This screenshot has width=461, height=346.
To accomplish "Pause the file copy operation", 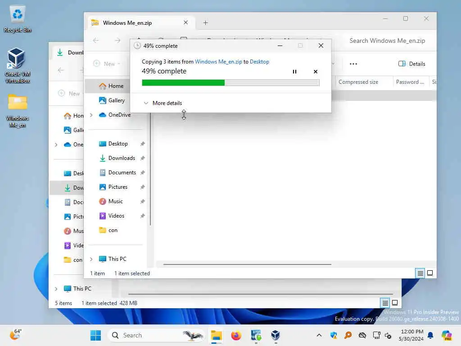I will click(x=294, y=72).
